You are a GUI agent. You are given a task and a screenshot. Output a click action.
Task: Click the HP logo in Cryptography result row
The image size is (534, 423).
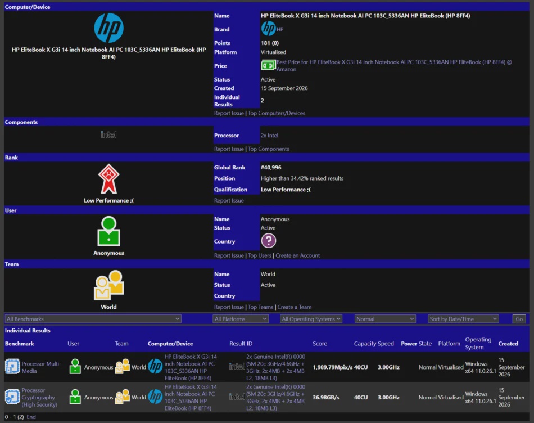tap(155, 397)
